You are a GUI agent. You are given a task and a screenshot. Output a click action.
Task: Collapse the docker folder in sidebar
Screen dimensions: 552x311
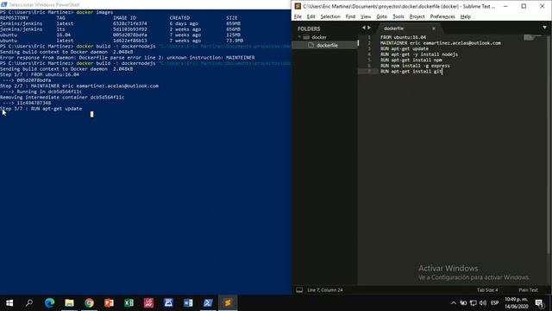299,37
